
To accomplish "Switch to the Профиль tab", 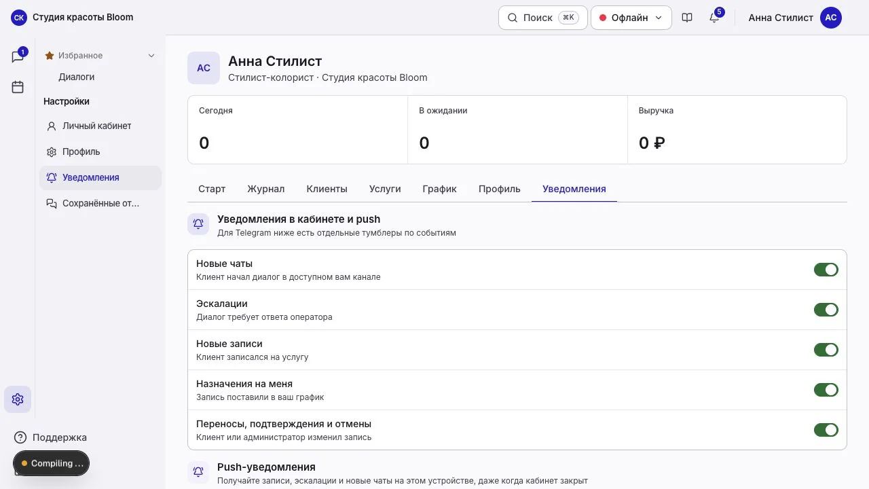I will [500, 189].
